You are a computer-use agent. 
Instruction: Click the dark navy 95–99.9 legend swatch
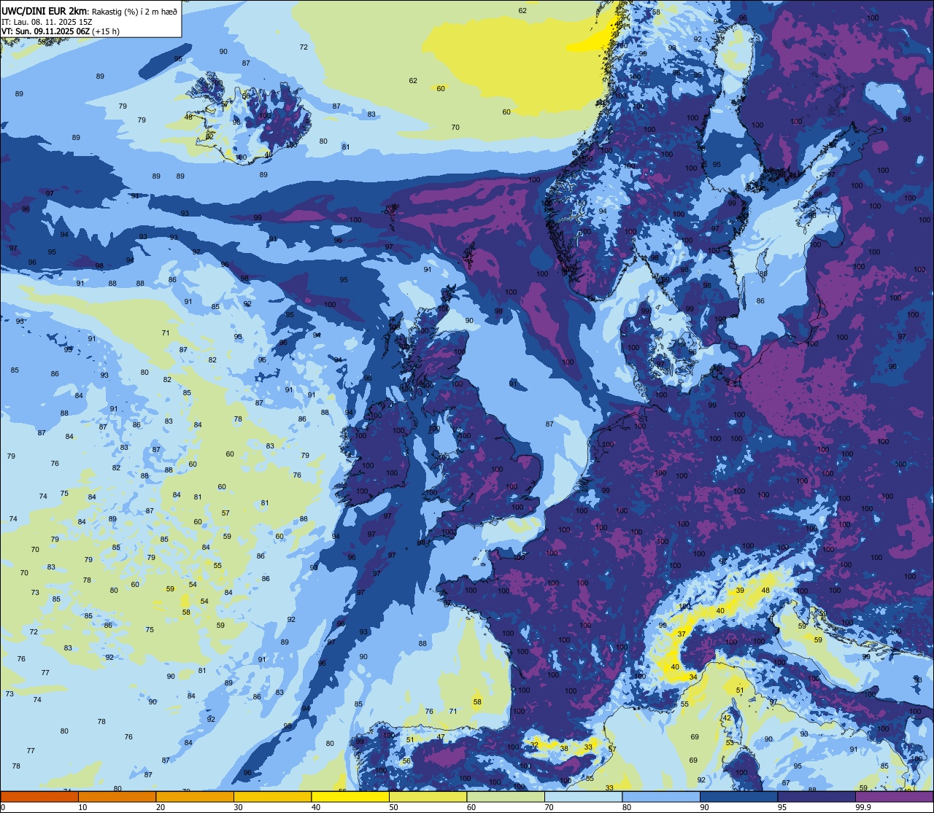[817, 797]
